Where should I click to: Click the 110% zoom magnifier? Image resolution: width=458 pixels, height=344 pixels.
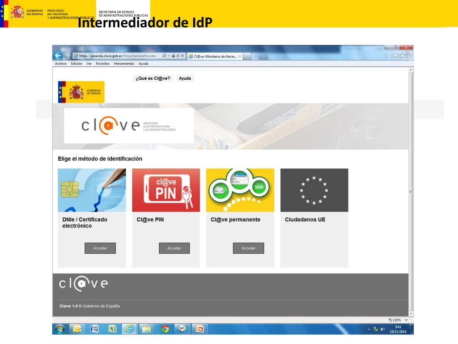390,320
